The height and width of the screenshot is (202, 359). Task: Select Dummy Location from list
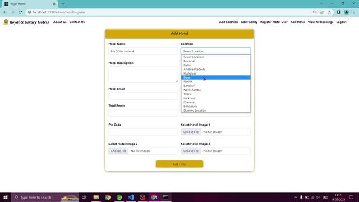pos(215,111)
